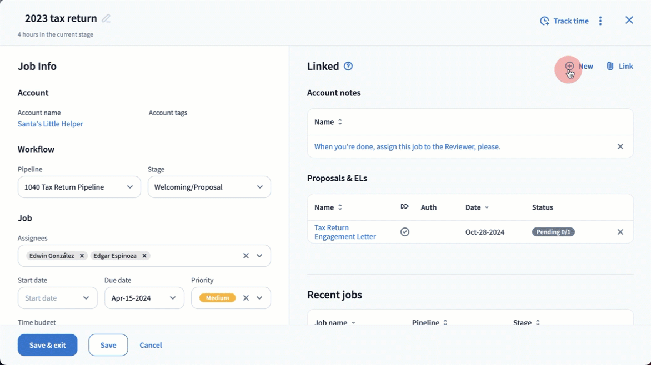This screenshot has height=365, width=651.
Task: Click the New plus icon in Linked
Action: (x=570, y=67)
